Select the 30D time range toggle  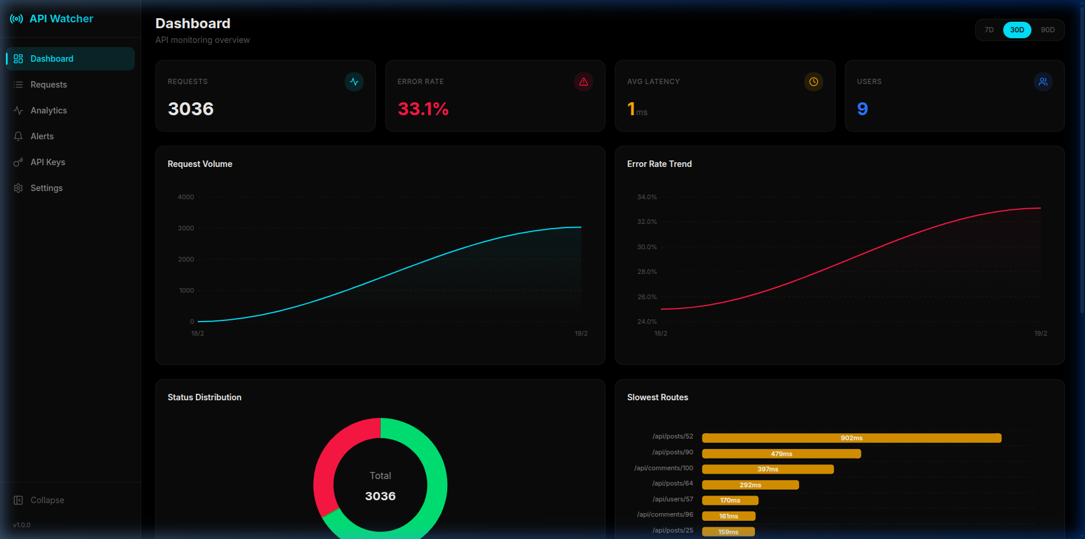(1017, 29)
